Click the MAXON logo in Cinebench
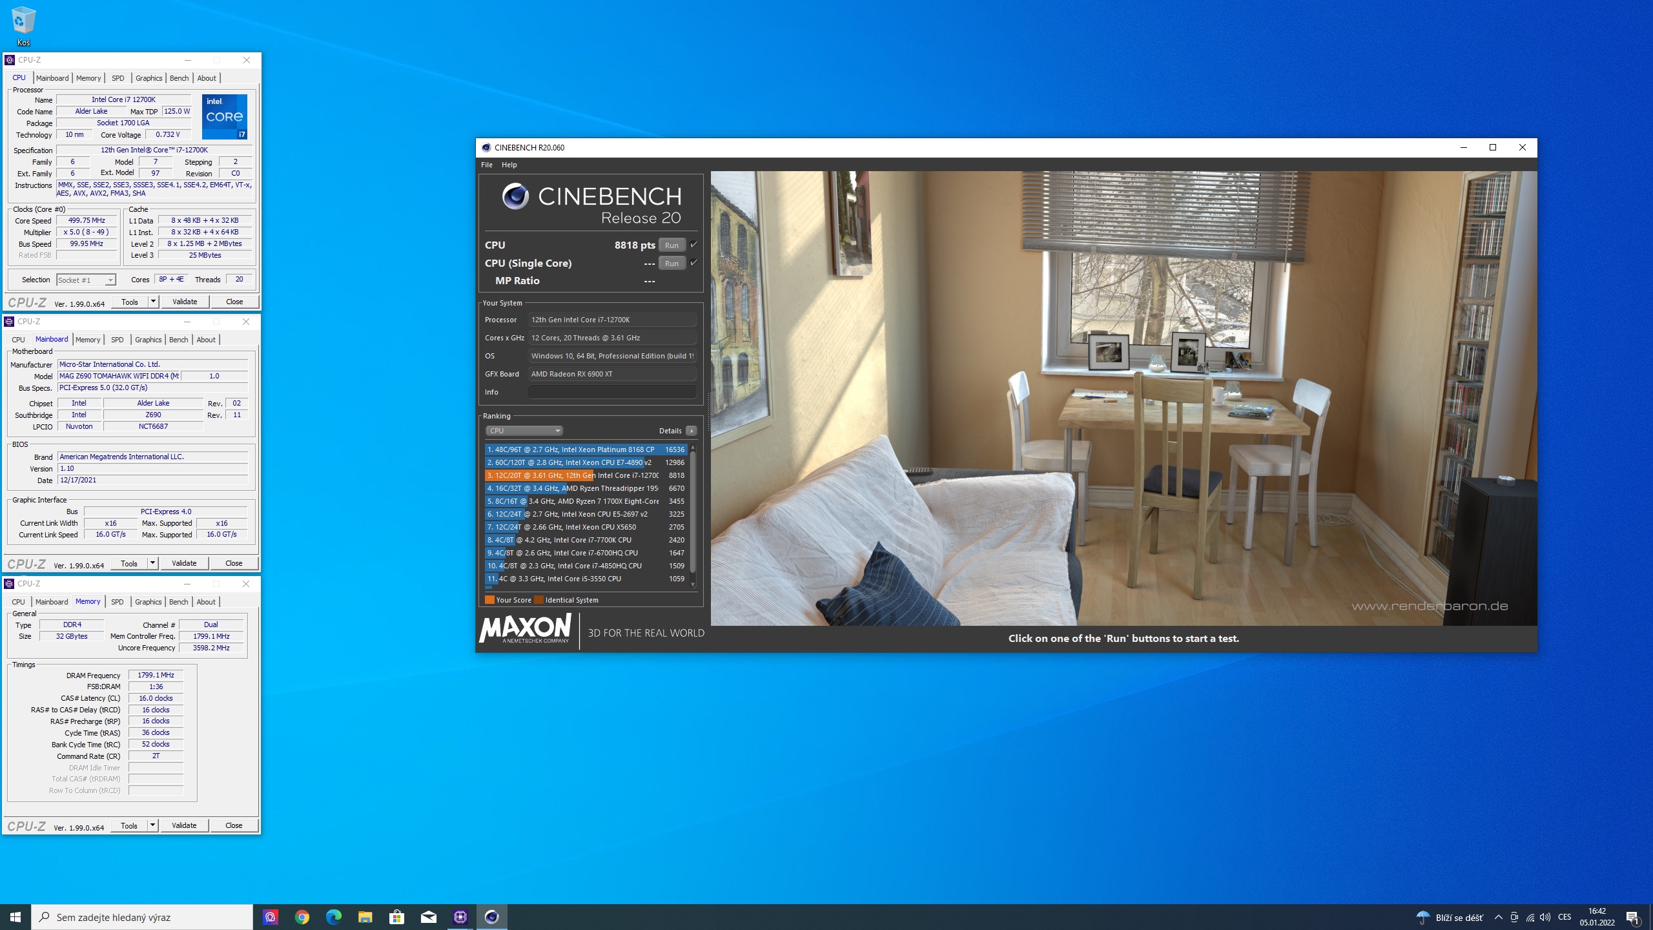Viewport: 1653px width, 930px height. pyautogui.click(x=526, y=628)
